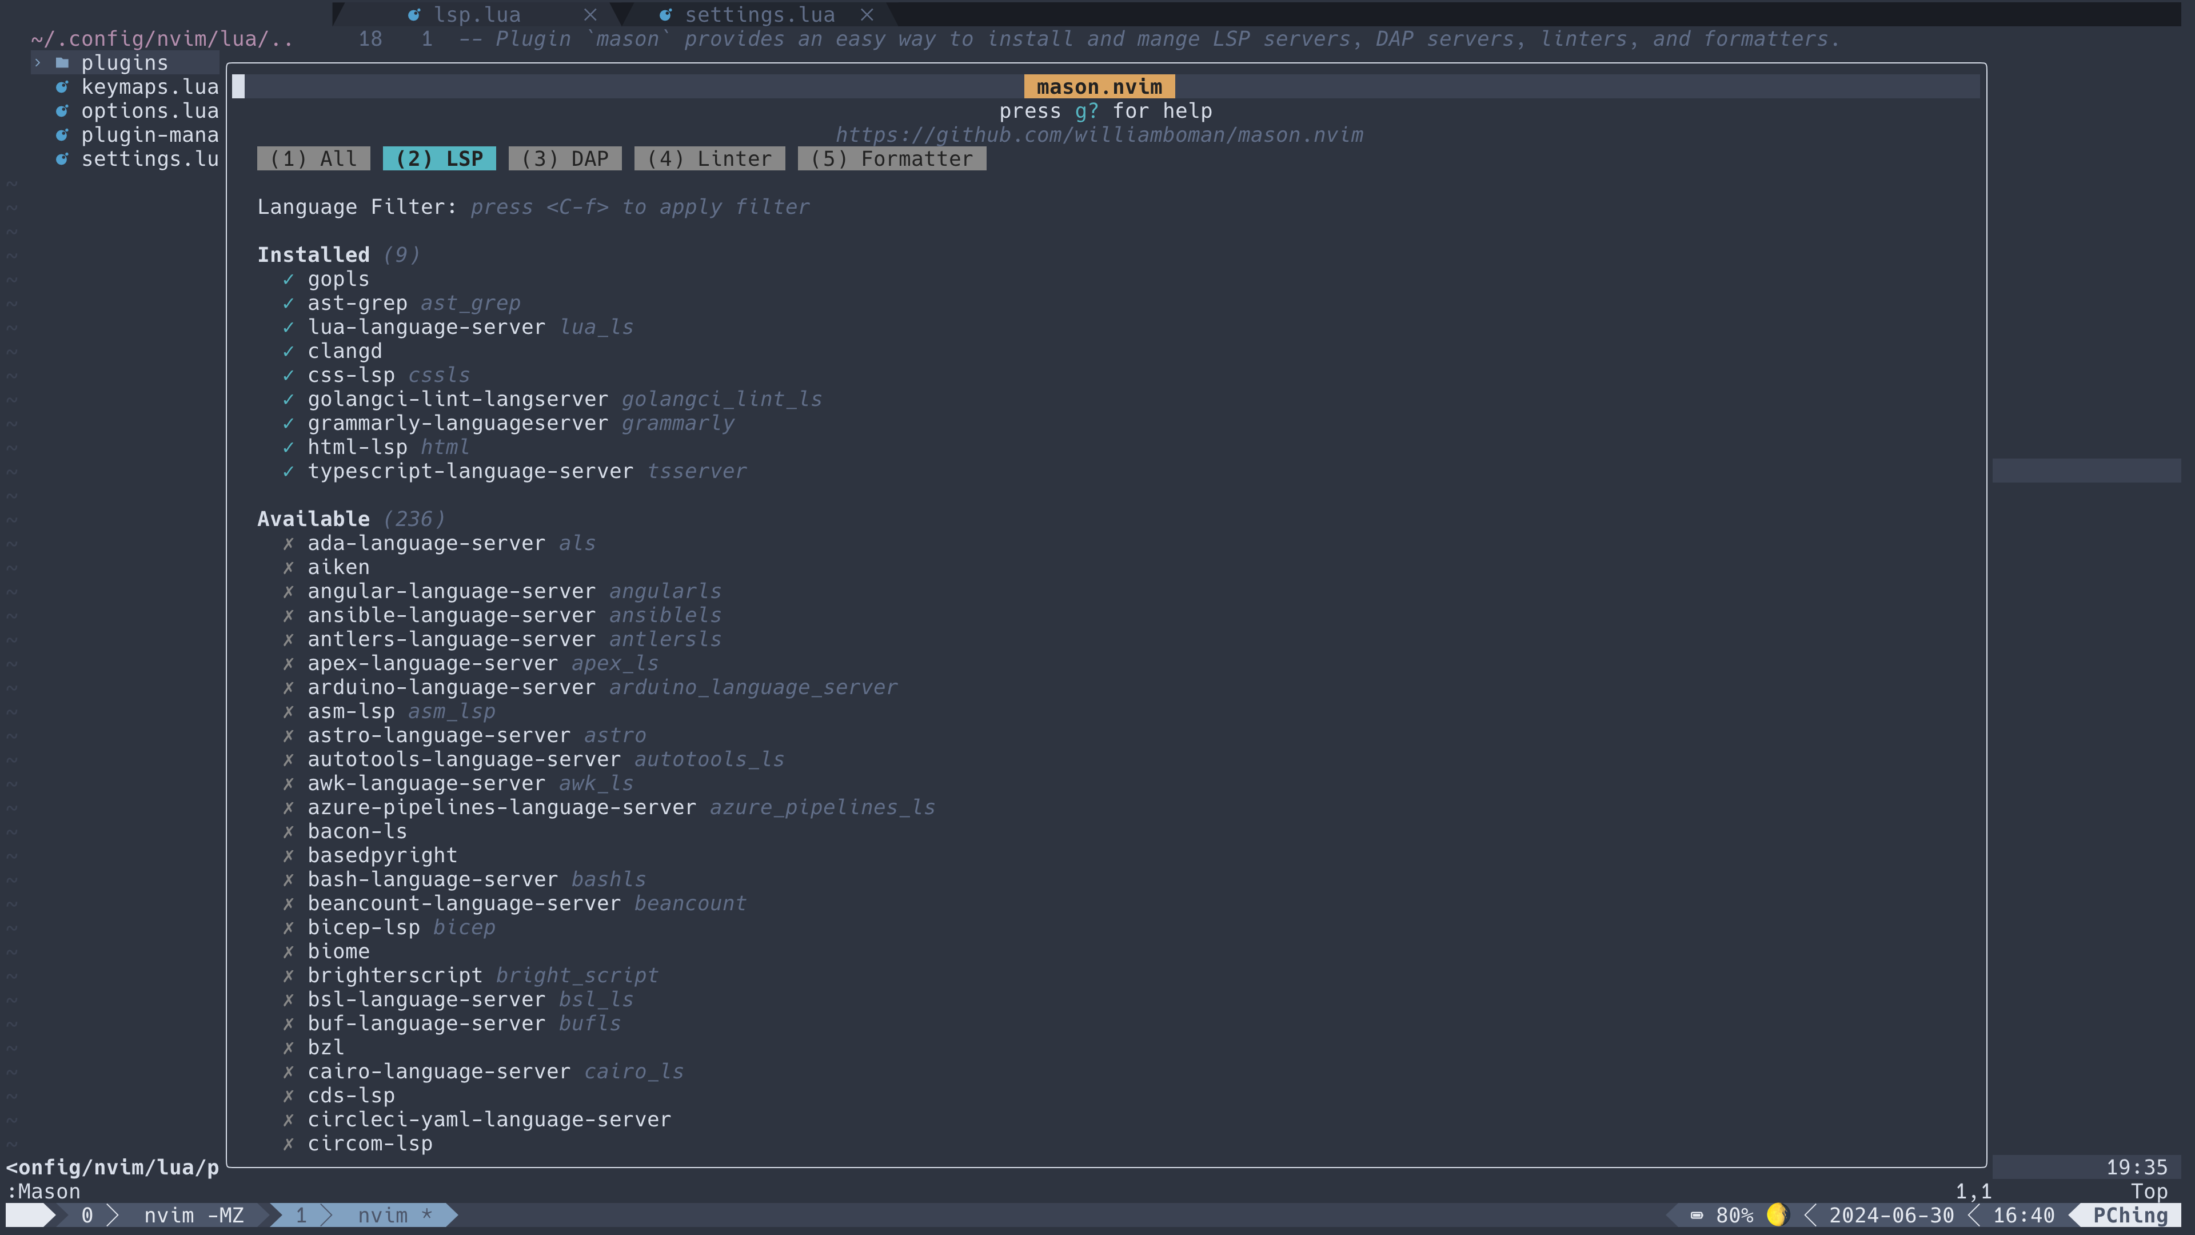This screenshot has height=1235, width=2195.
Task: Click the Lua icon beside plugin-mana file
Action: (x=62, y=135)
